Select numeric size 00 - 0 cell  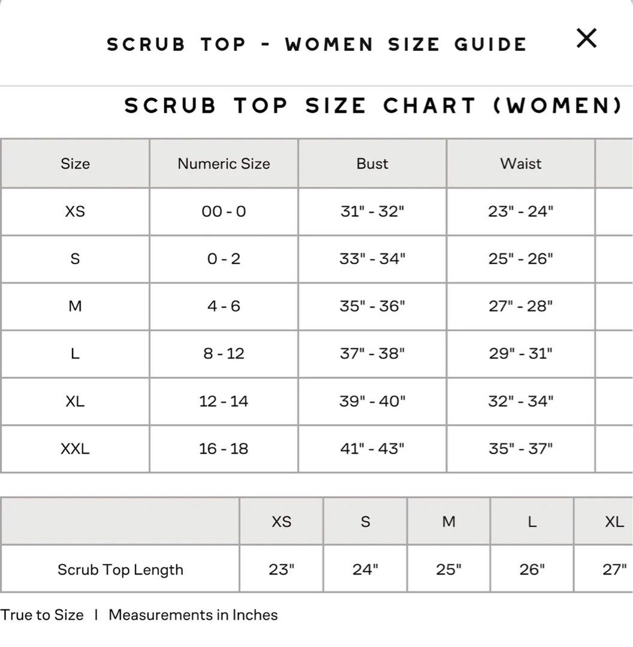point(224,211)
